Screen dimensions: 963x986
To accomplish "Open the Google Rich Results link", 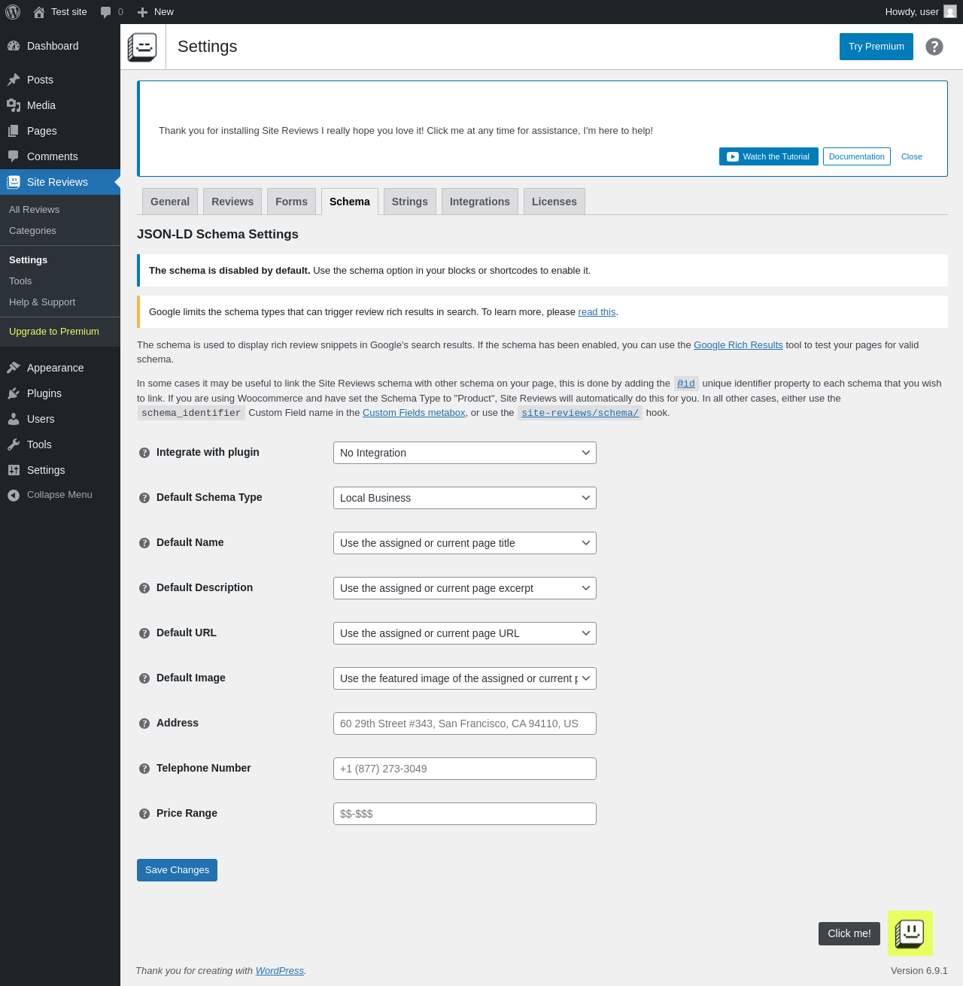I will point(738,345).
